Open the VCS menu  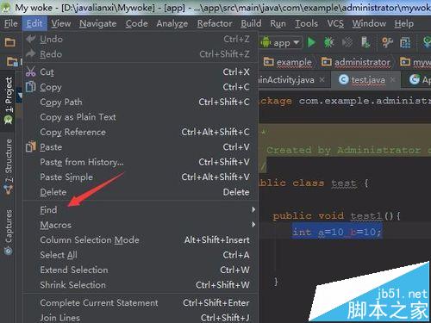[335, 23]
